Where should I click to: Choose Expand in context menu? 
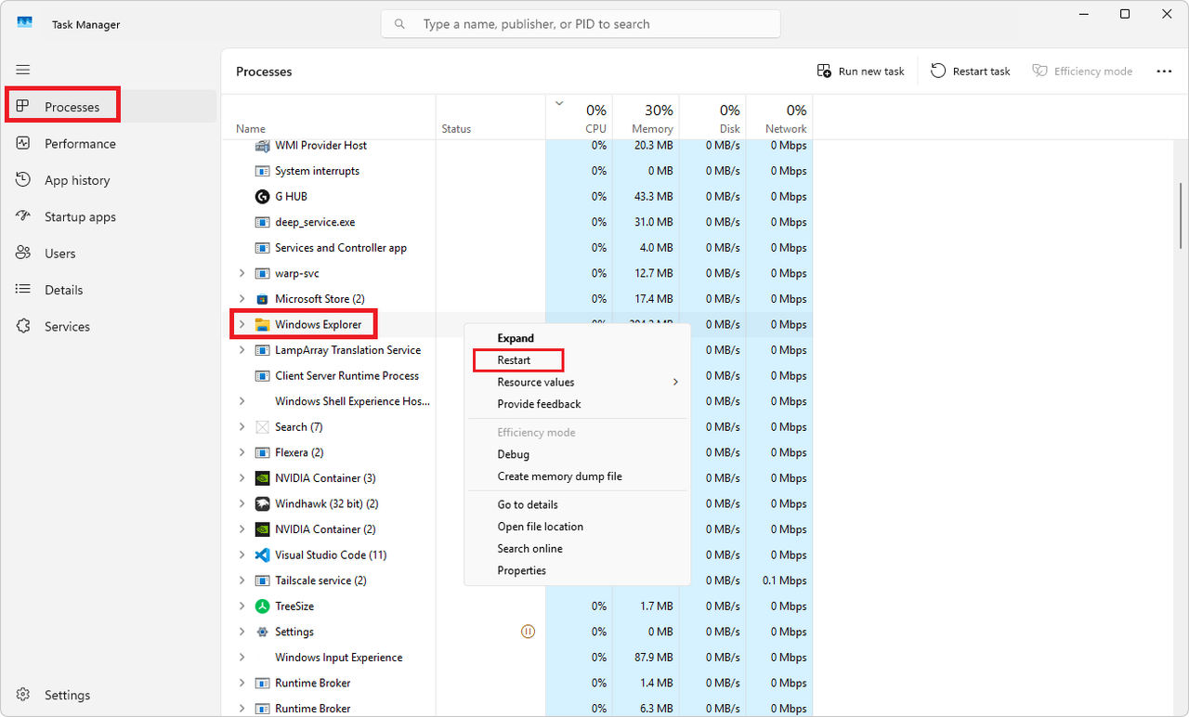577,338
